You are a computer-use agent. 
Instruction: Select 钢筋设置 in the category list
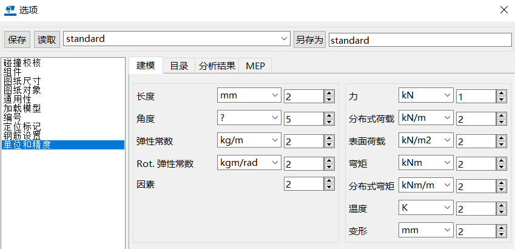(63, 135)
